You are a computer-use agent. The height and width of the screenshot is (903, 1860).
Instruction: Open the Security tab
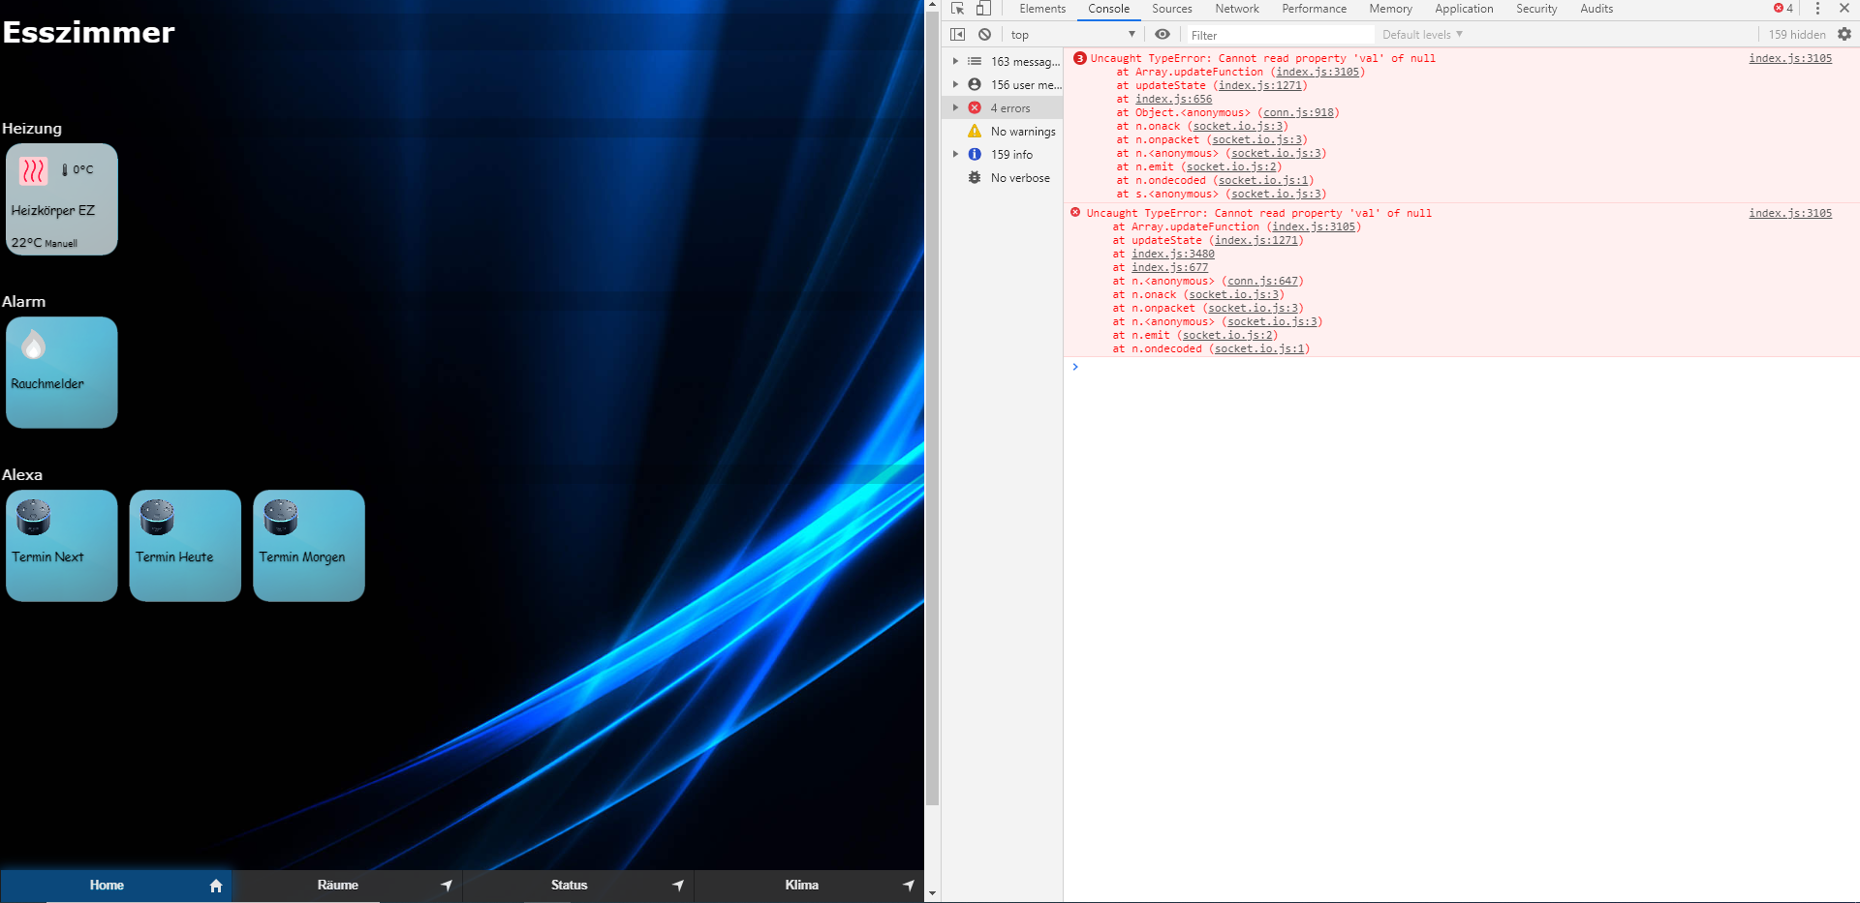(1536, 9)
